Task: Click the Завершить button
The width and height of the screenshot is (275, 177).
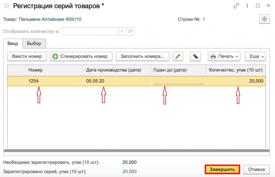Action: tap(222, 169)
